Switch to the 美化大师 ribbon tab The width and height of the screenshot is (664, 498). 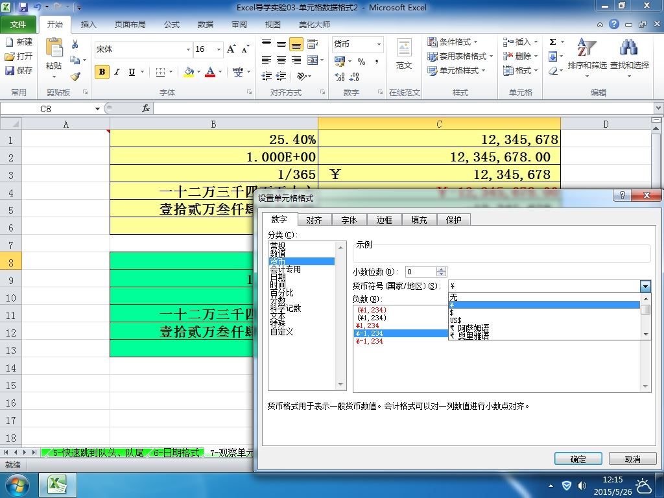tap(314, 25)
